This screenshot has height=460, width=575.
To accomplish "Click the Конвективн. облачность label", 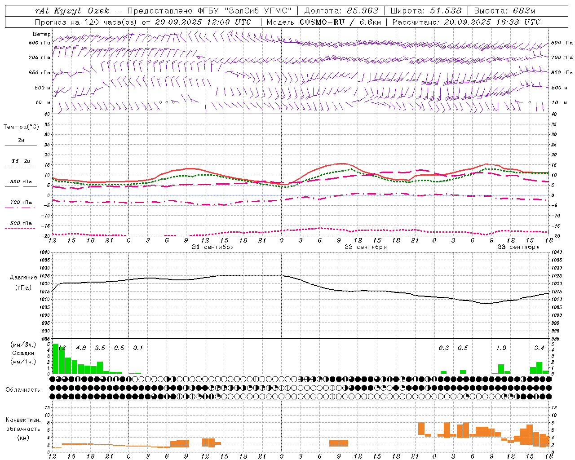I will click(x=23, y=425).
